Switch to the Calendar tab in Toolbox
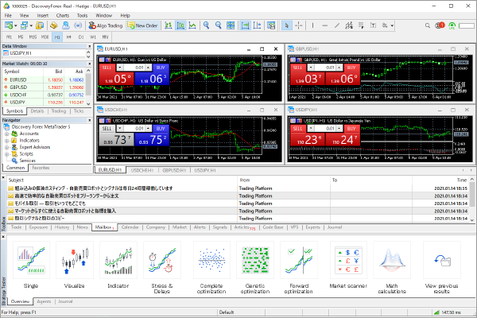 [x=130, y=227]
